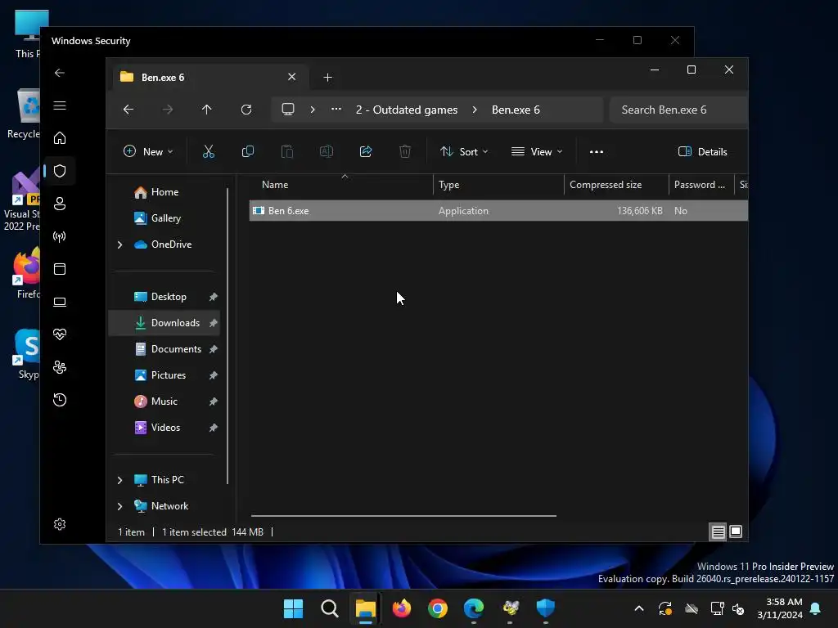Open Windows Security Home icon
The height and width of the screenshot is (628, 838).
coord(60,138)
